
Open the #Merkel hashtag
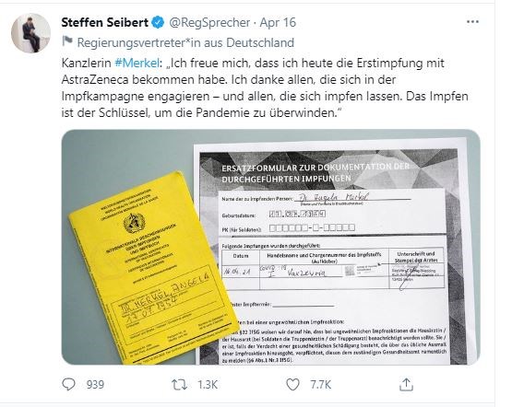click(137, 63)
